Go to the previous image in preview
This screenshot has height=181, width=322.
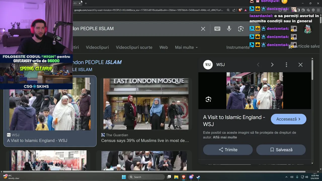point(258,65)
